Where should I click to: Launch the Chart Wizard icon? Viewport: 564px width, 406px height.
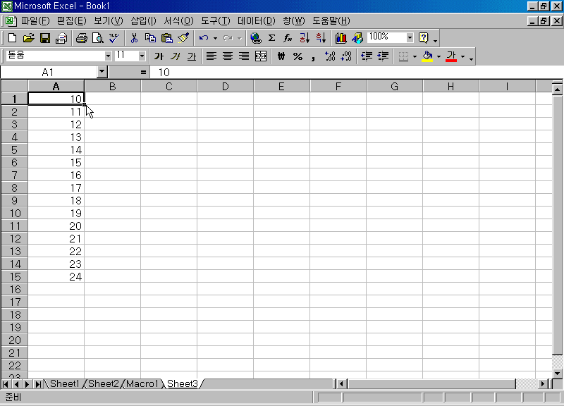pyautogui.click(x=341, y=38)
